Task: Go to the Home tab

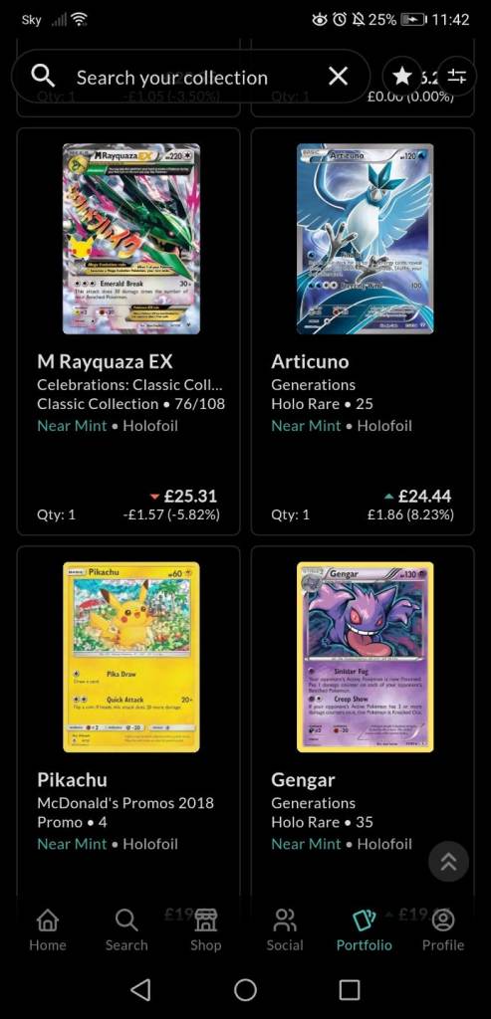Action: pyautogui.click(x=48, y=929)
